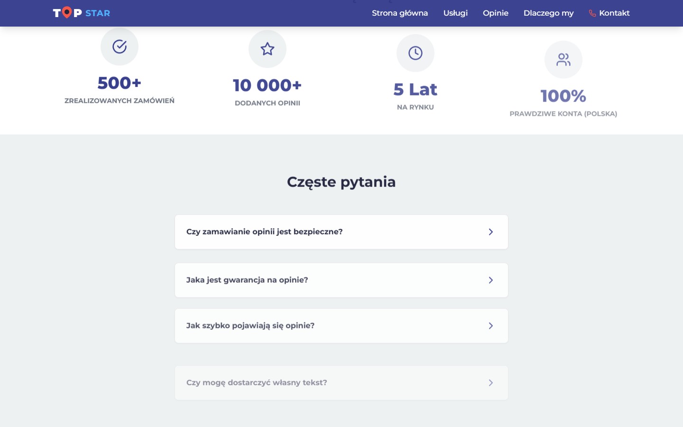Go to the Usługi section

coord(455,13)
